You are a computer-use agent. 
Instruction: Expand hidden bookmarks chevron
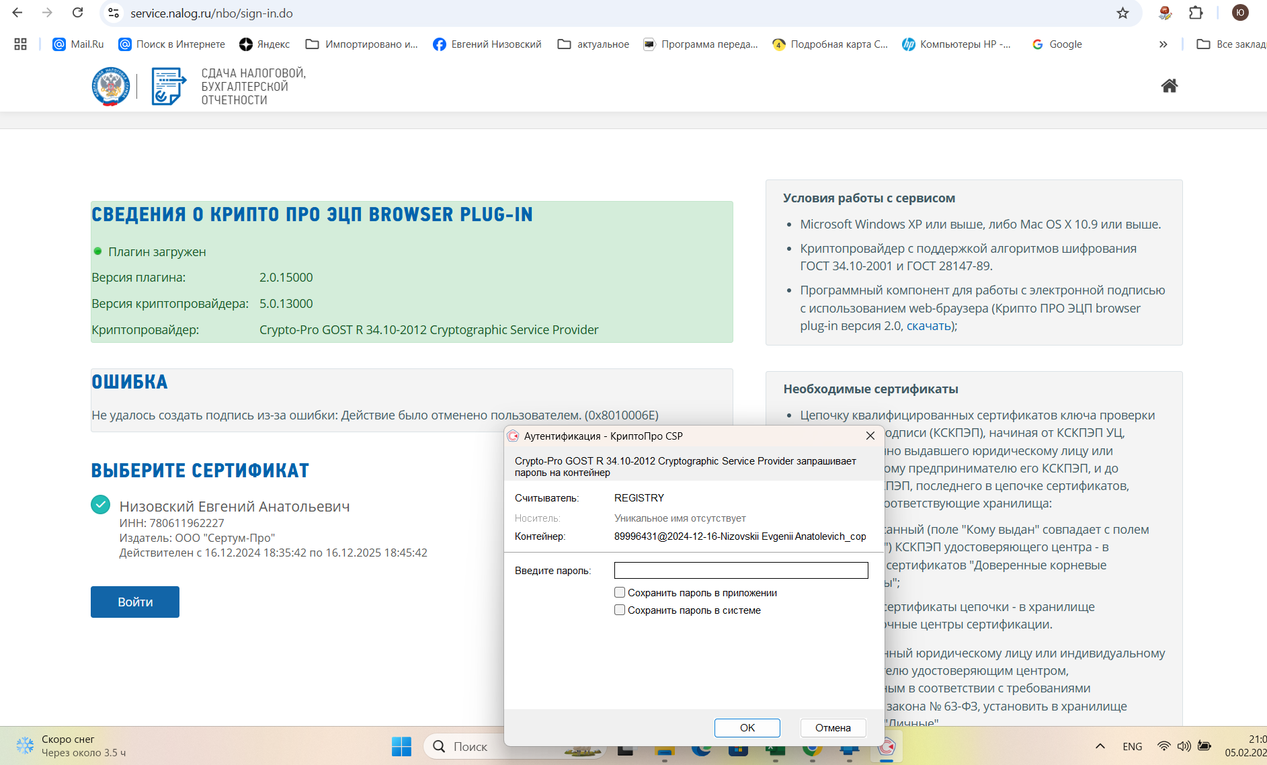[x=1163, y=44]
